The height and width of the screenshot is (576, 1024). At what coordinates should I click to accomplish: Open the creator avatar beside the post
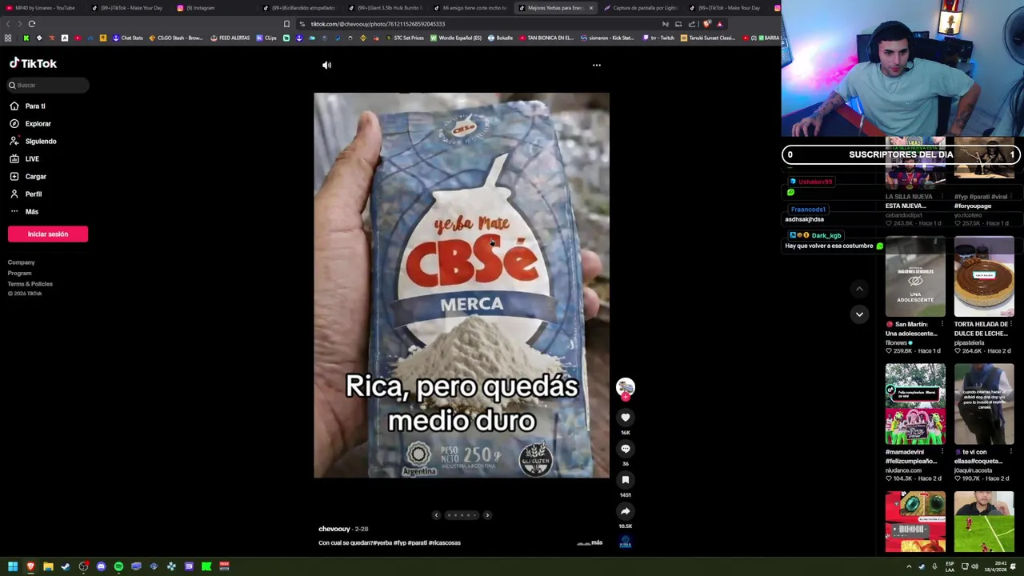pyautogui.click(x=625, y=387)
